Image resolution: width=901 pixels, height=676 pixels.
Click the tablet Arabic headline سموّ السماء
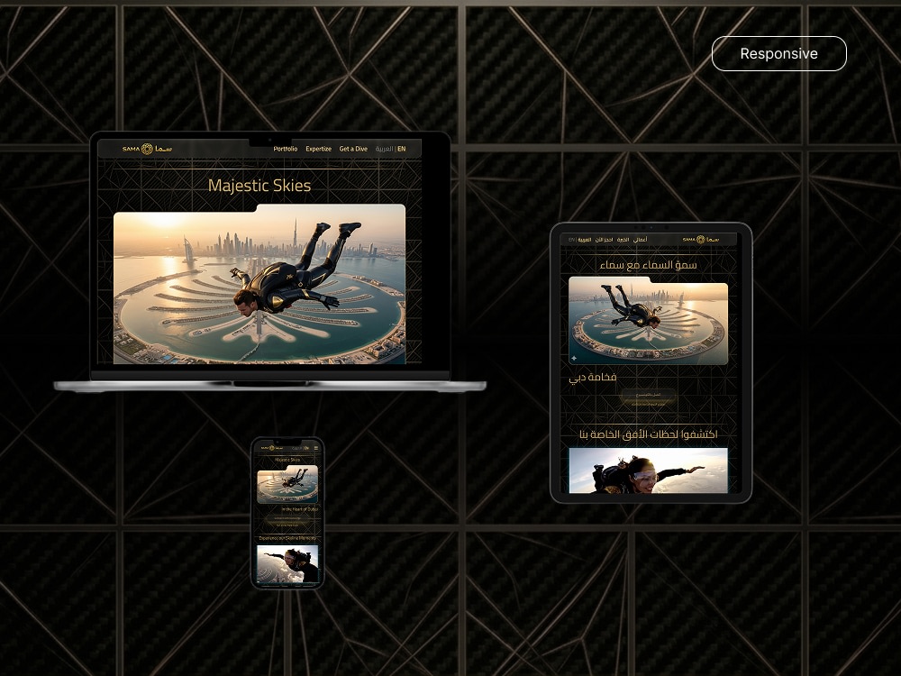click(648, 265)
